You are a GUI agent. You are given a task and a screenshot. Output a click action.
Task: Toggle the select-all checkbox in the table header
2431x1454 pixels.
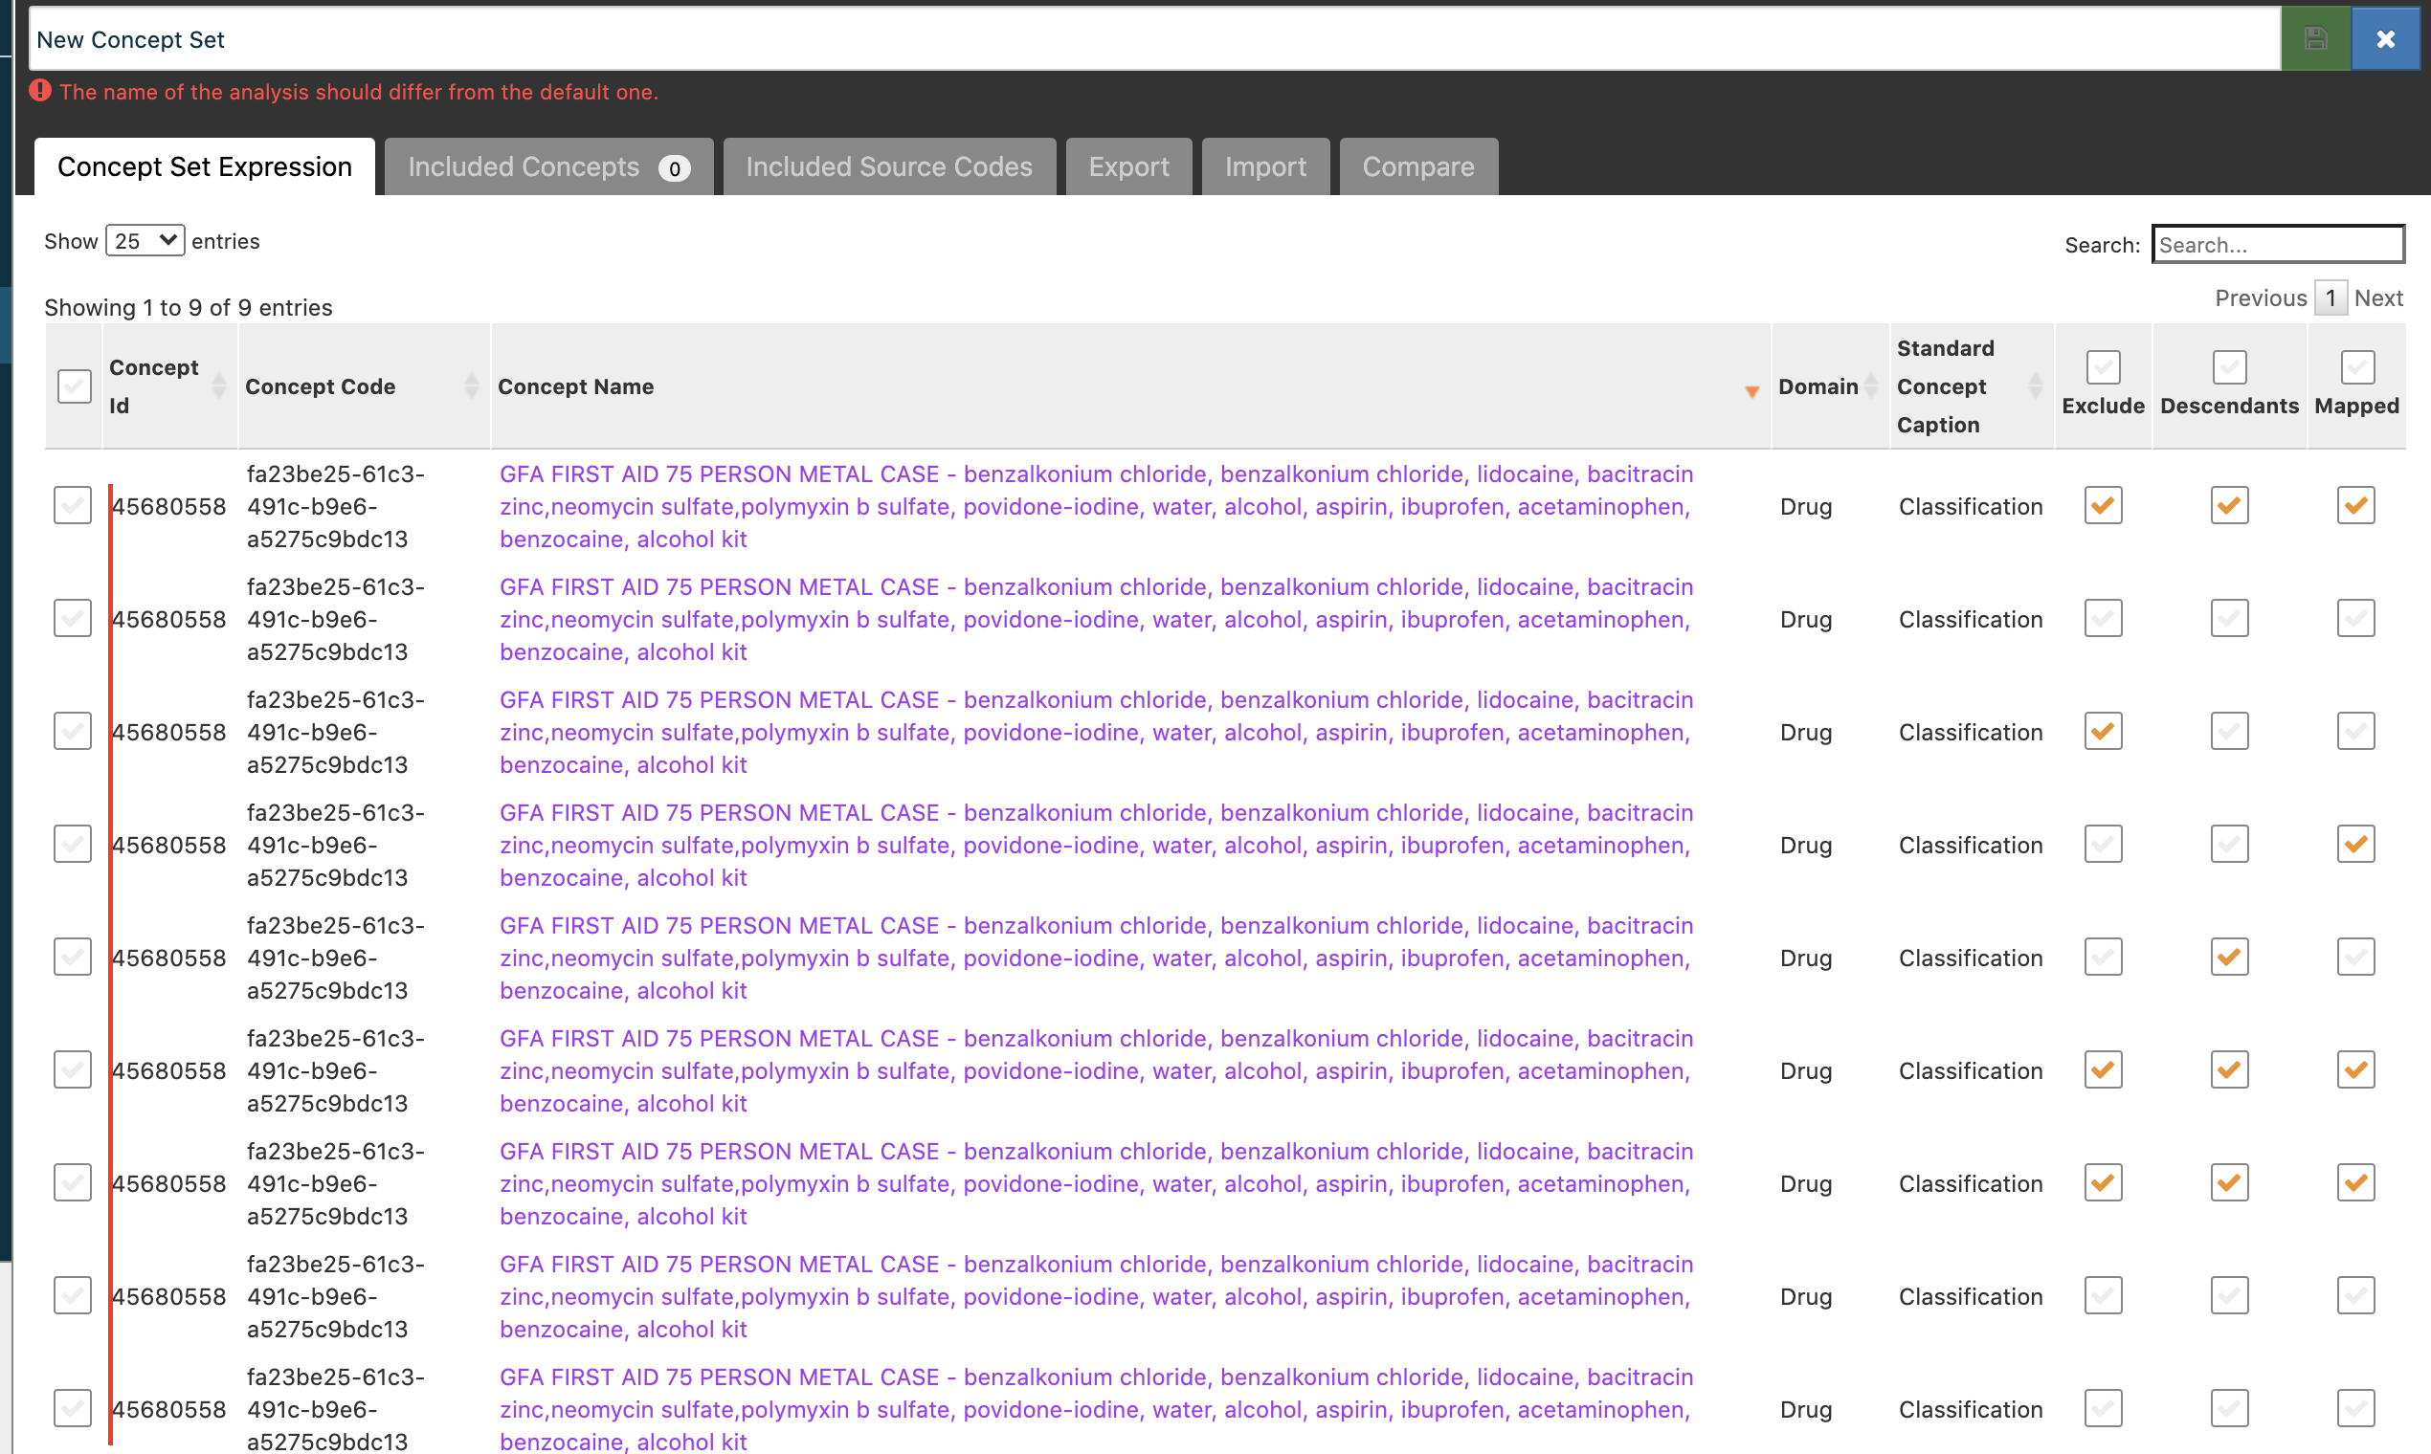(x=74, y=386)
